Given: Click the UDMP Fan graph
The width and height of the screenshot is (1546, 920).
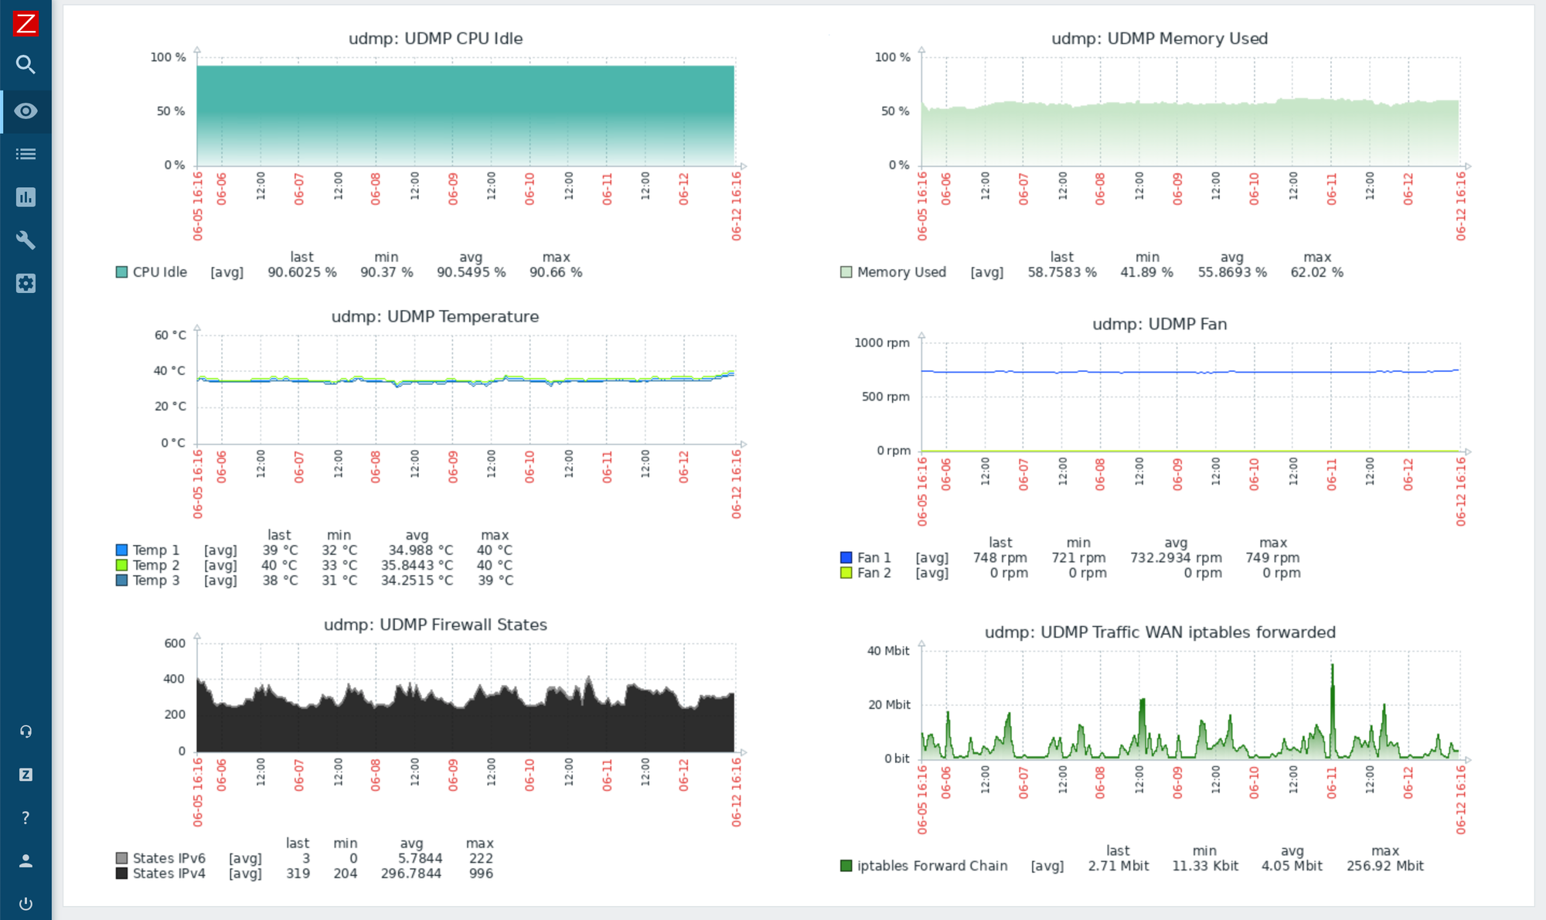Looking at the screenshot, I should [x=1190, y=398].
